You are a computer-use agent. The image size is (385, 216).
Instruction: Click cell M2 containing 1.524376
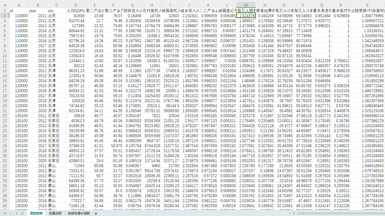(x=246, y=16)
